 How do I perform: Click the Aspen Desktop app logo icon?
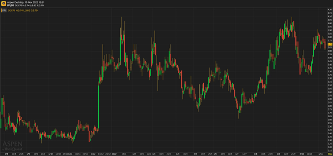3,4
